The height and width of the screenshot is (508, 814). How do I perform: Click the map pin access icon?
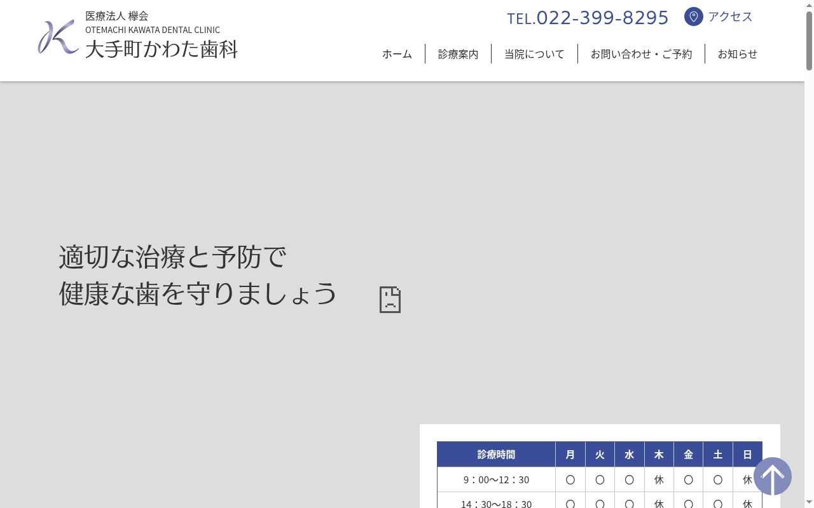(693, 17)
